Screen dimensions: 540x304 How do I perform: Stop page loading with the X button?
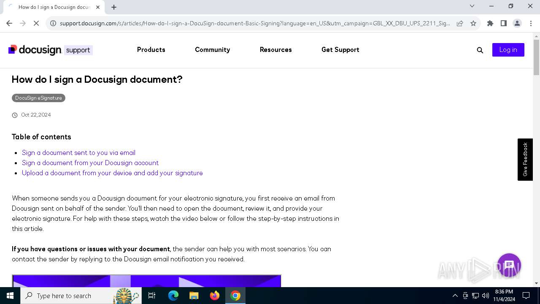click(x=36, y=23)
